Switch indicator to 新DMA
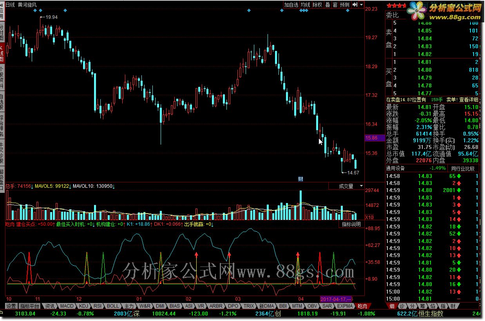The height and width of the screenshot is (321, 485). coord(266,306)
